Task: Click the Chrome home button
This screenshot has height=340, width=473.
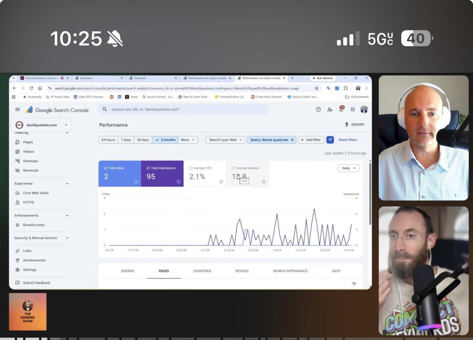Action: pyautogui.click(x=39, y=88)
